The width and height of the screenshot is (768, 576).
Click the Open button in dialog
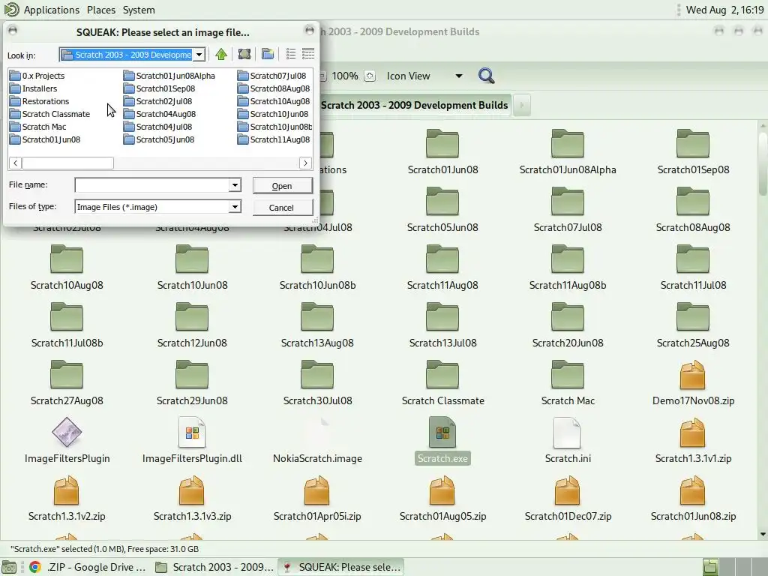(282, 186)
